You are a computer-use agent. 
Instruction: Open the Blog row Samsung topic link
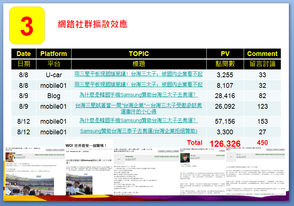[138, 95]
